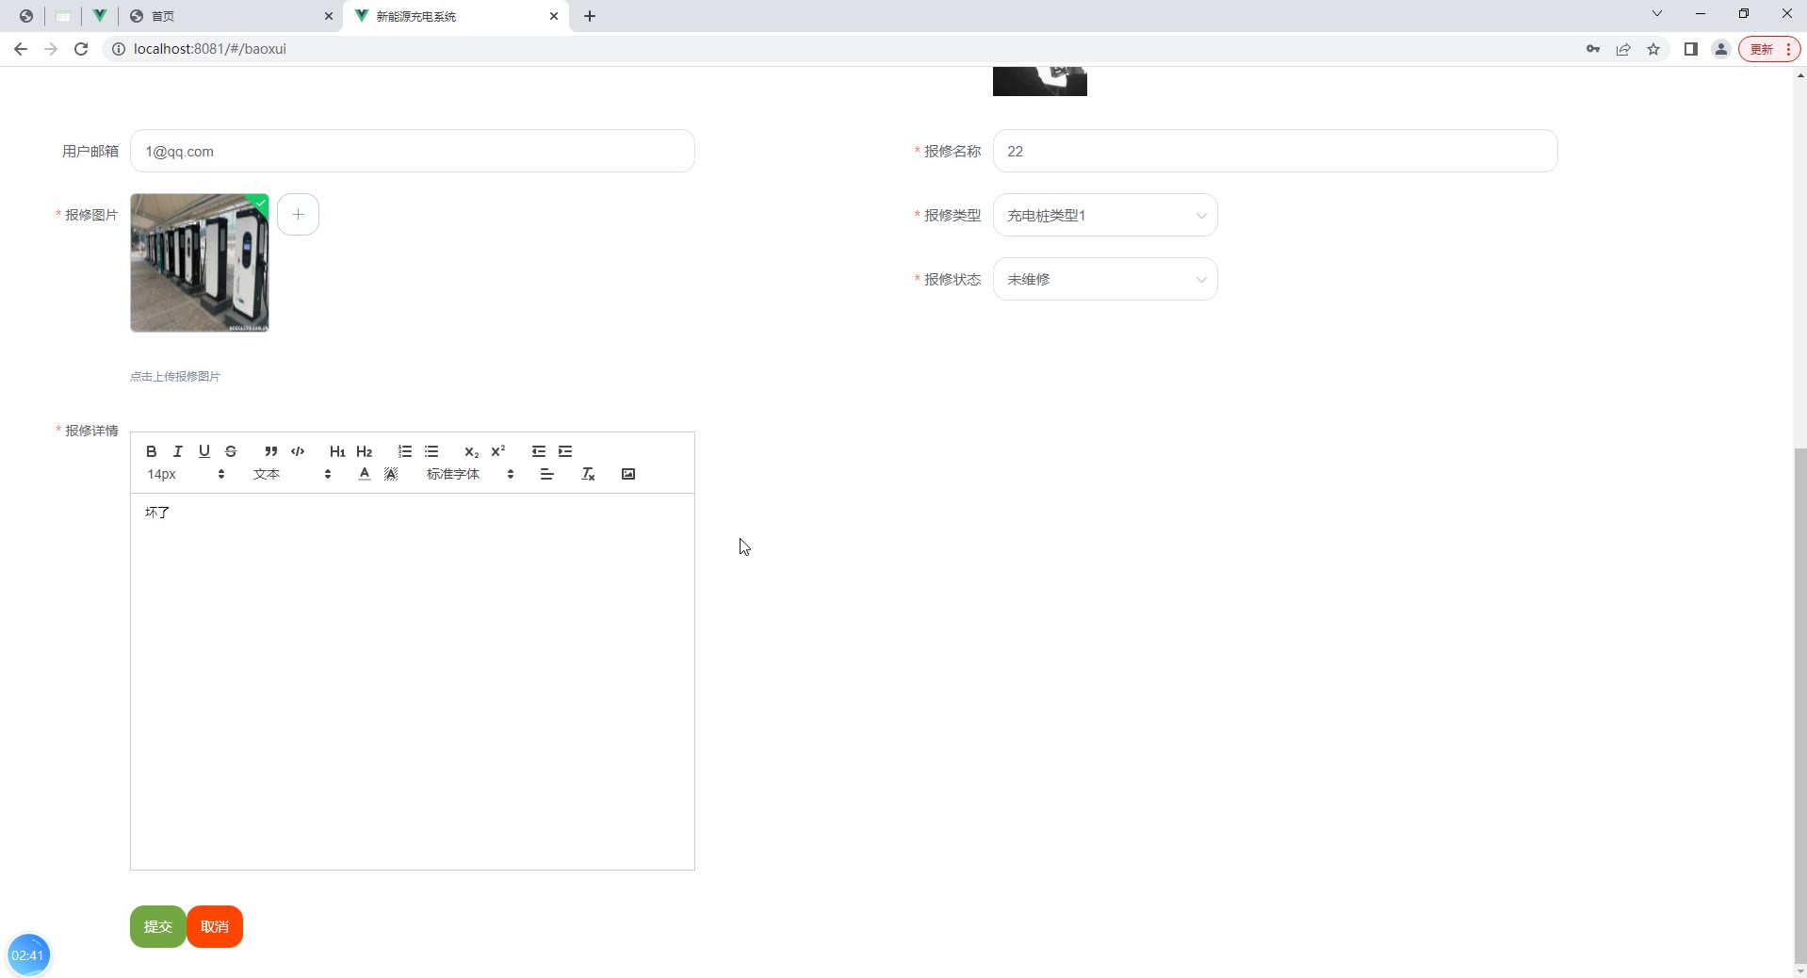This screenshot has height=978, width=1807.
Task: Open the tab search chevron
Action: (x=1657, y=13)
